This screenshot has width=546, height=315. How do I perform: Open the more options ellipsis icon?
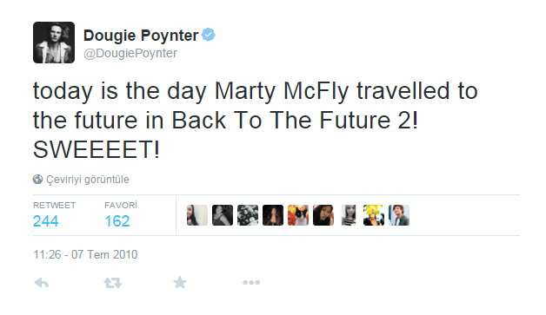251,283
